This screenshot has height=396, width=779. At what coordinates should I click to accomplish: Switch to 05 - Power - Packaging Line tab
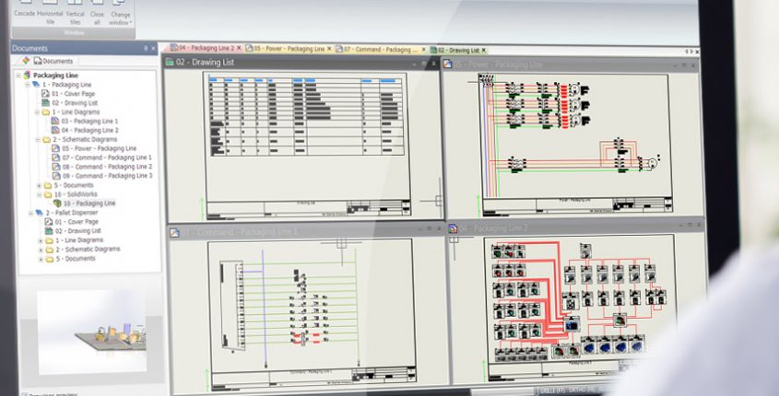pyautogui.click(x=289, y=49)
